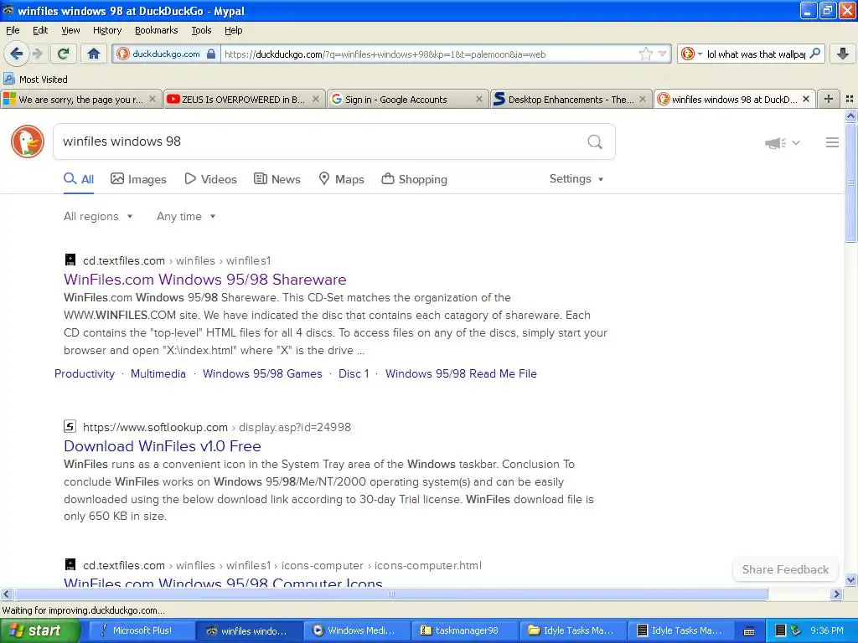Screen dimensions: 858x643
Task: Expand the chevron beside the megaphone
Action: click(x=796, y=142)
